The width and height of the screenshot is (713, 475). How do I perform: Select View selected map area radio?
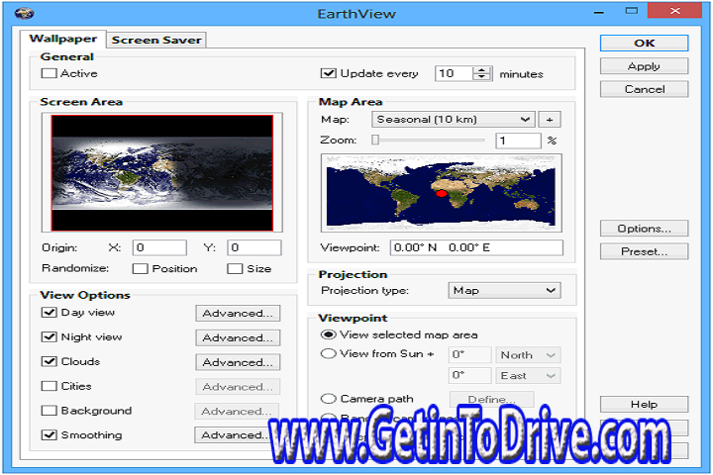329,334
